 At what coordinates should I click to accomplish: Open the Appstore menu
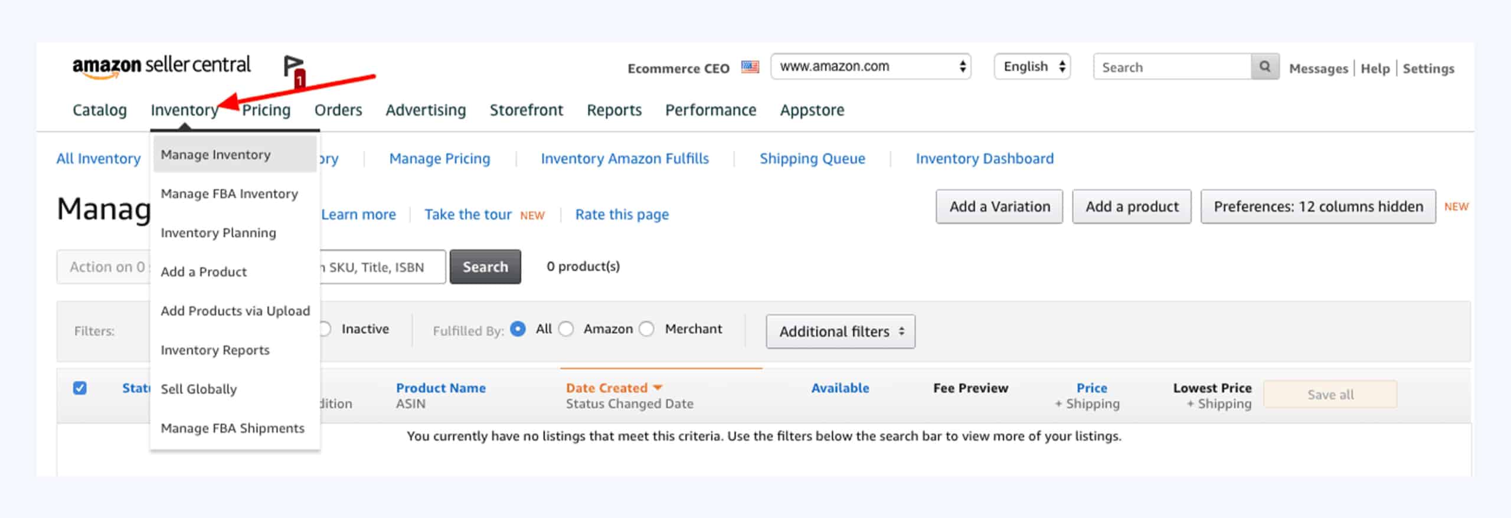(x=812, y=110)
